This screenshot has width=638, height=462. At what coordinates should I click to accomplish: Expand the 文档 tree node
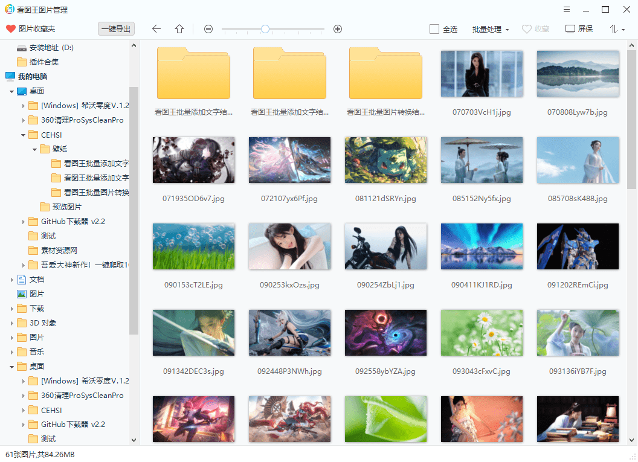[12, 279]
